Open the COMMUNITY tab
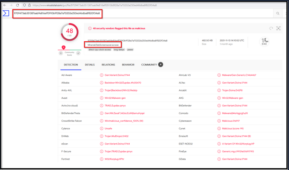Screen dimensions: 289x170 pos(149,65)
